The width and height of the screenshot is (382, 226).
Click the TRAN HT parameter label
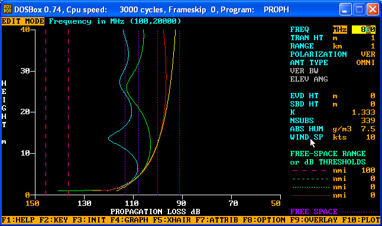306,38
